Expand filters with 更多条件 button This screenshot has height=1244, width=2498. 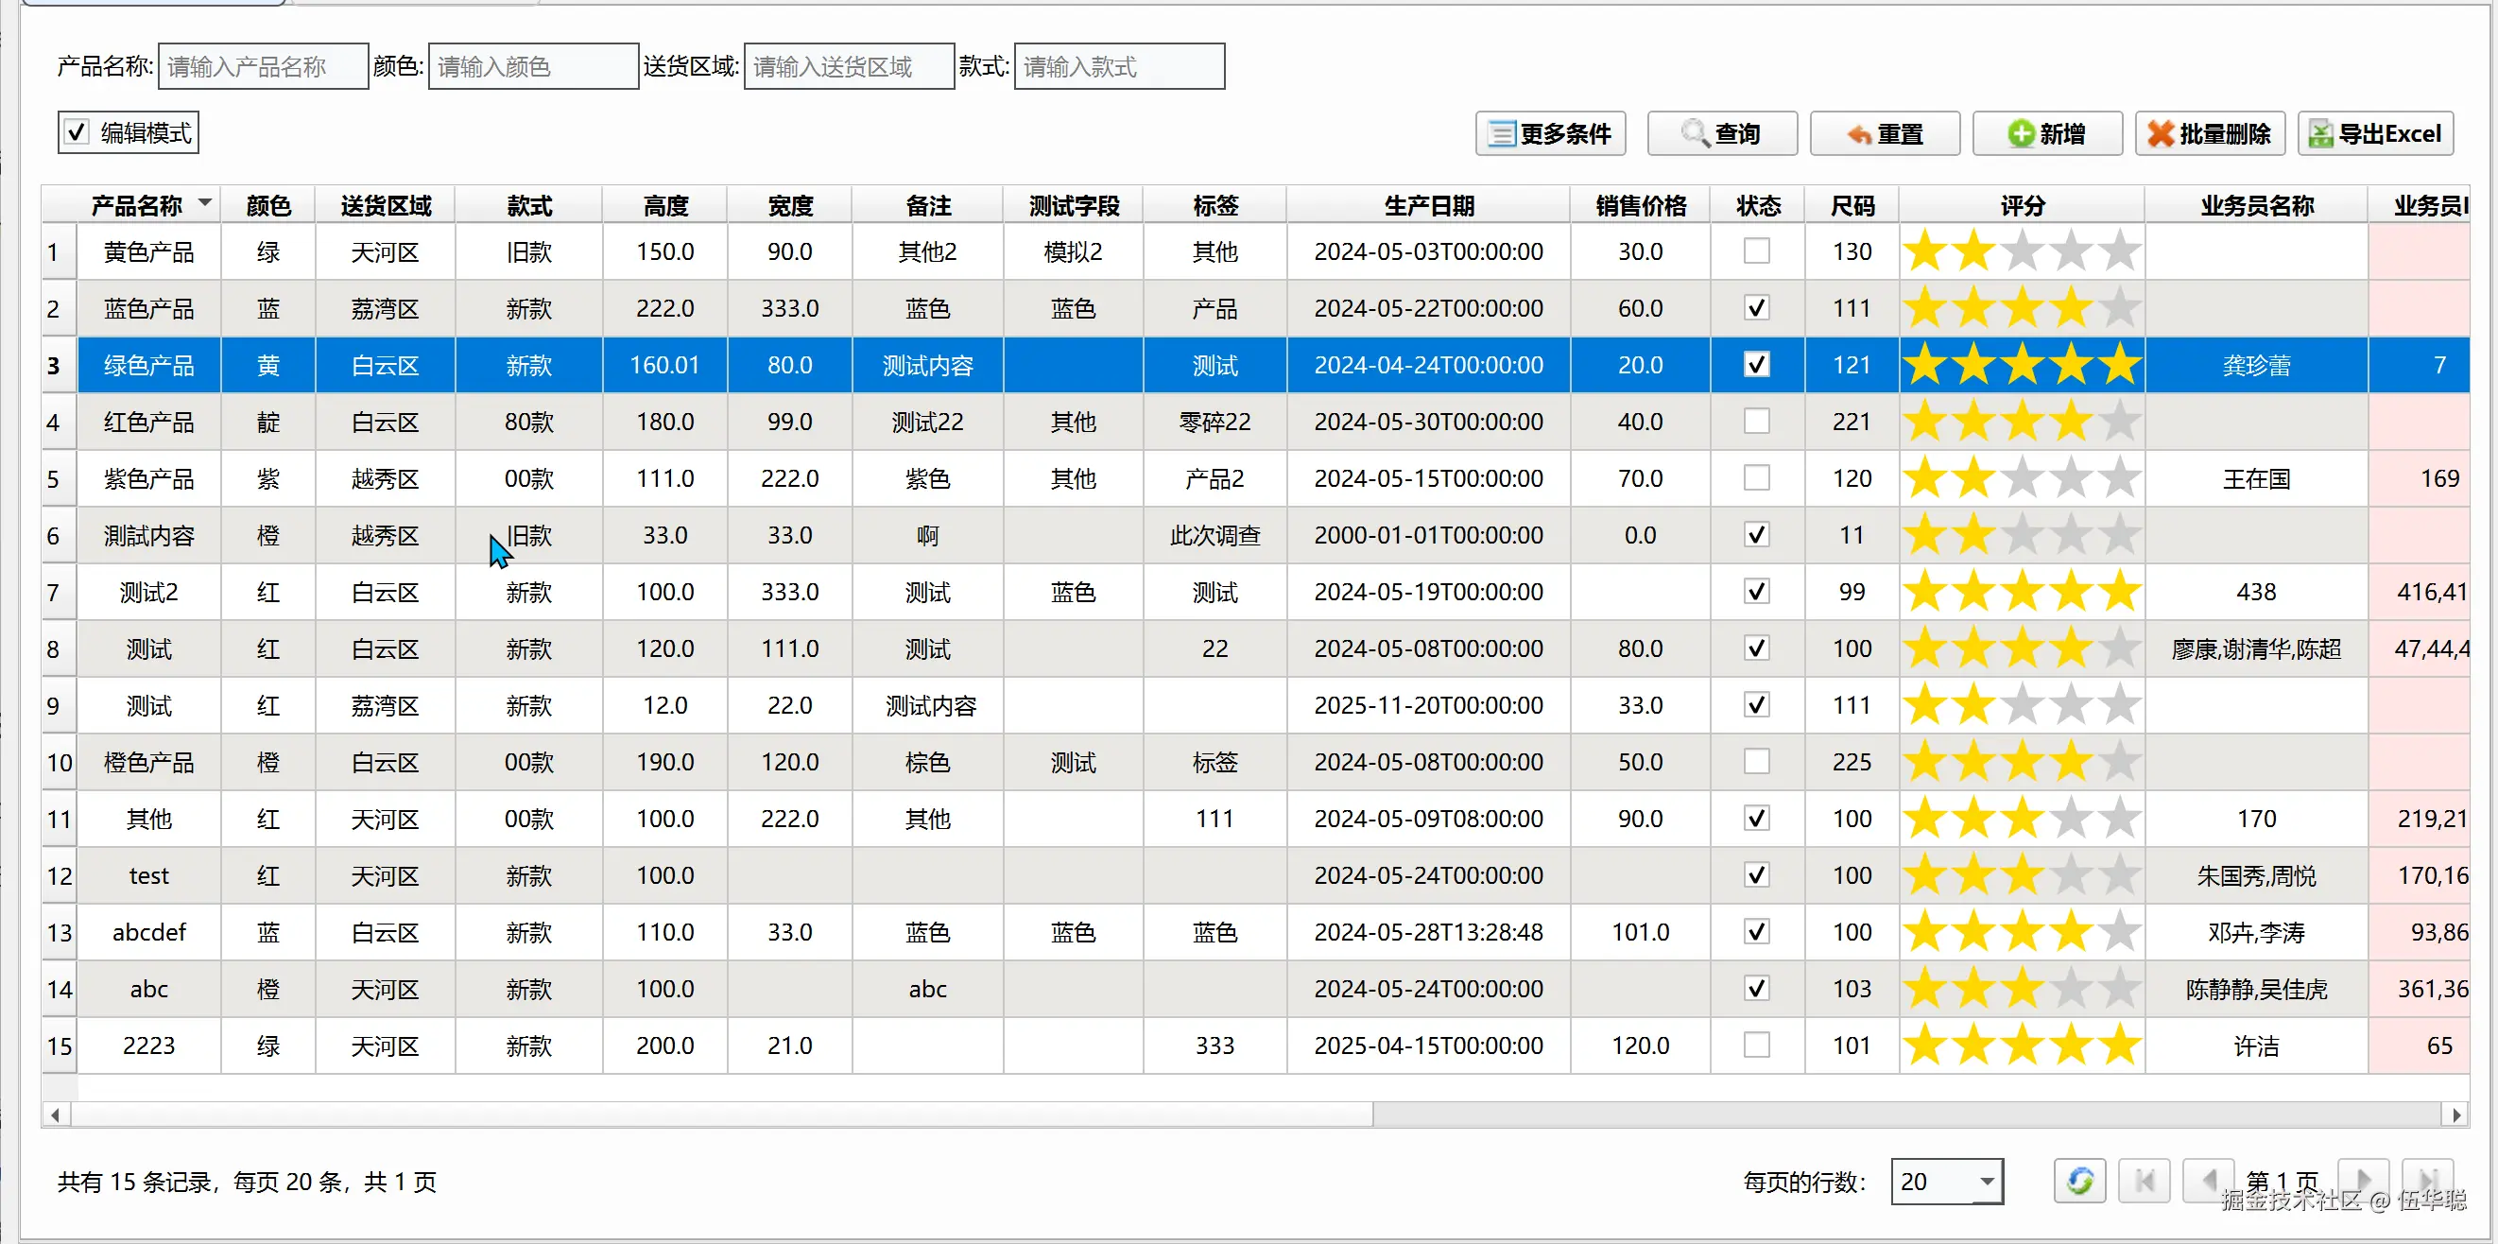(x=1550, y=134)
